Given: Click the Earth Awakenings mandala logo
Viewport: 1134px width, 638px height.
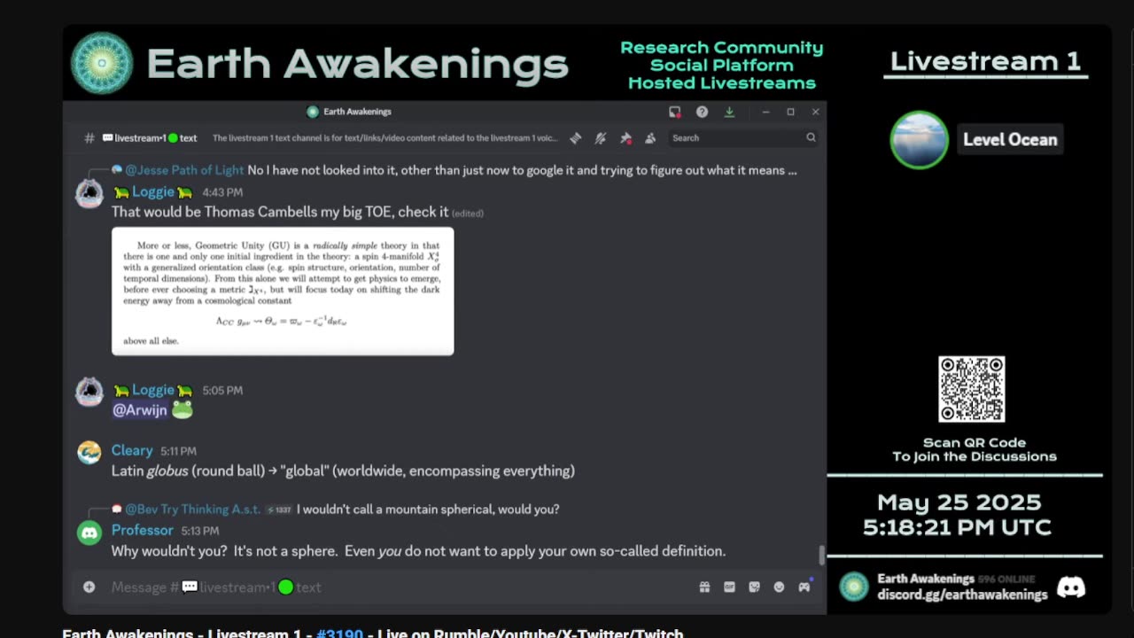Looking at the screenshot, I should click(x=102, y=64).
